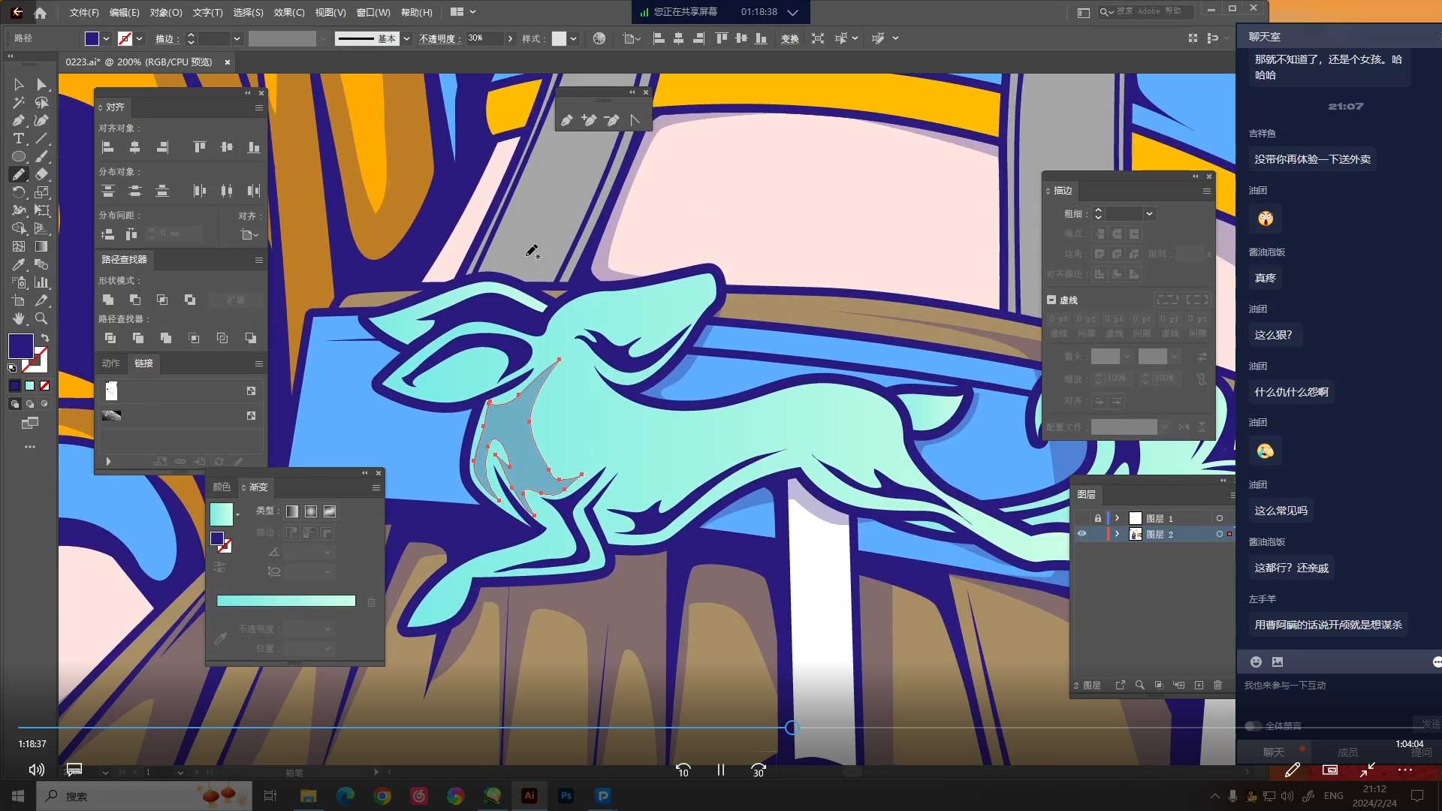Select the Ellipse tool
The width and height of the screenshot is (1442, 811).
point(19,157)
